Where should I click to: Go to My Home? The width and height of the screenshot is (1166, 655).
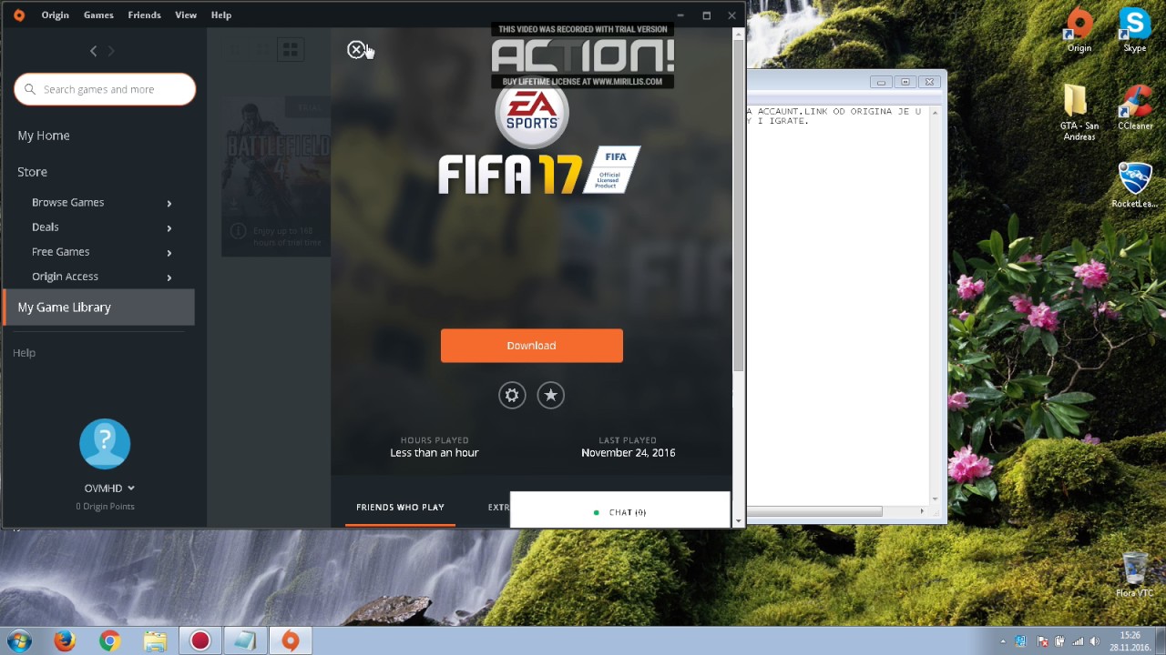pos(44,136)
